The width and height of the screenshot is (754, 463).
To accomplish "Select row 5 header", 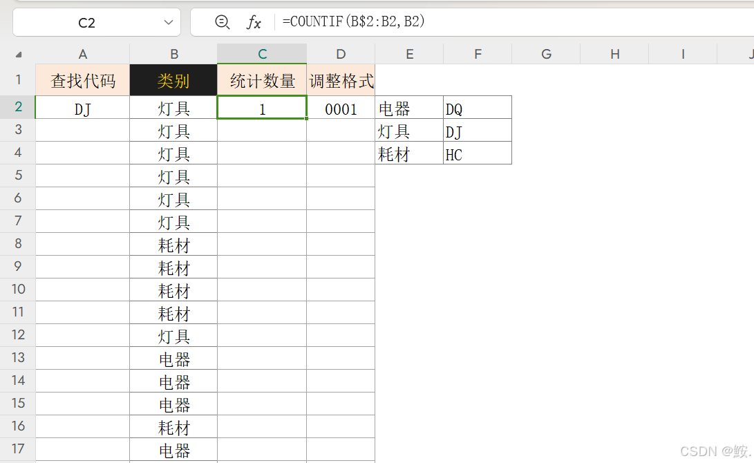I will (x=18, y=176).
